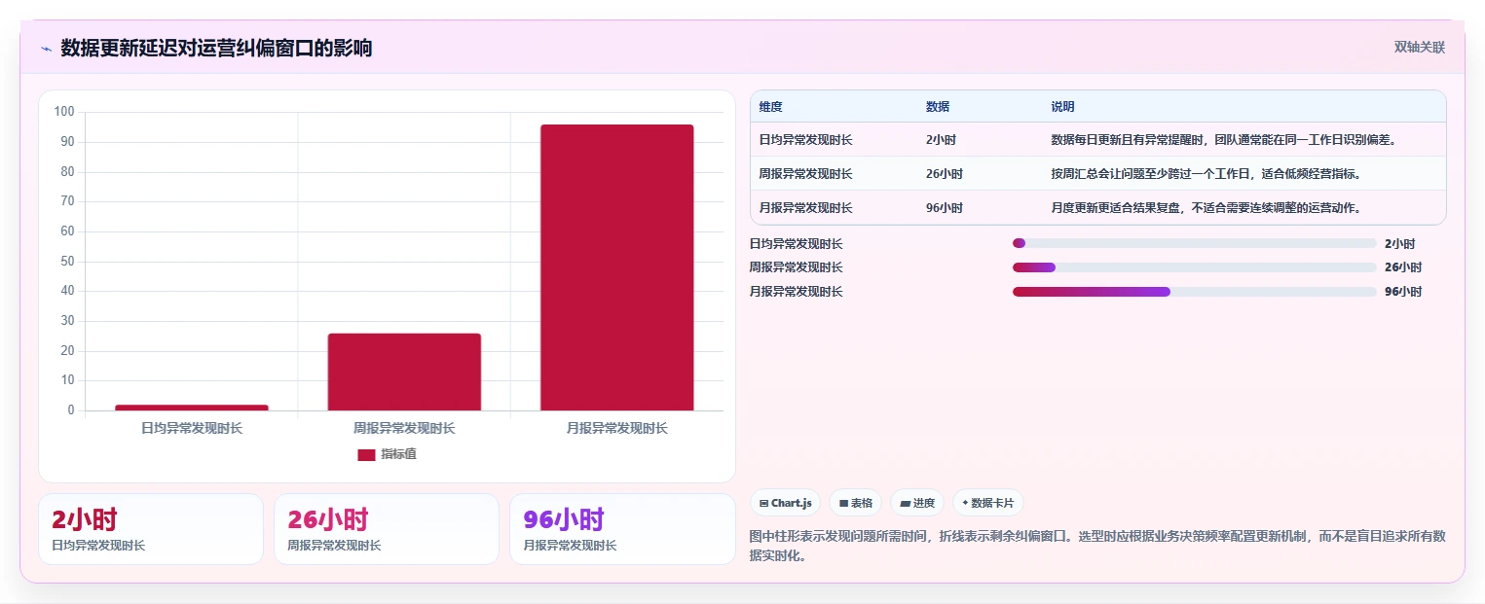
Task: Select the Chart.js tag button
Action: tap(785, 503)
